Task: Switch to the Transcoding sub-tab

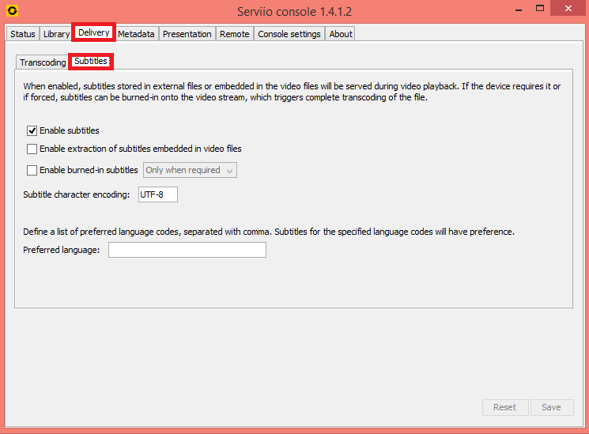Action: pyautogui.click(x=43, y=62)
